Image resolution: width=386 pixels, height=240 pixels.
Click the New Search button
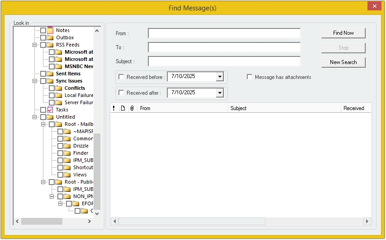(x=344, y=62)
